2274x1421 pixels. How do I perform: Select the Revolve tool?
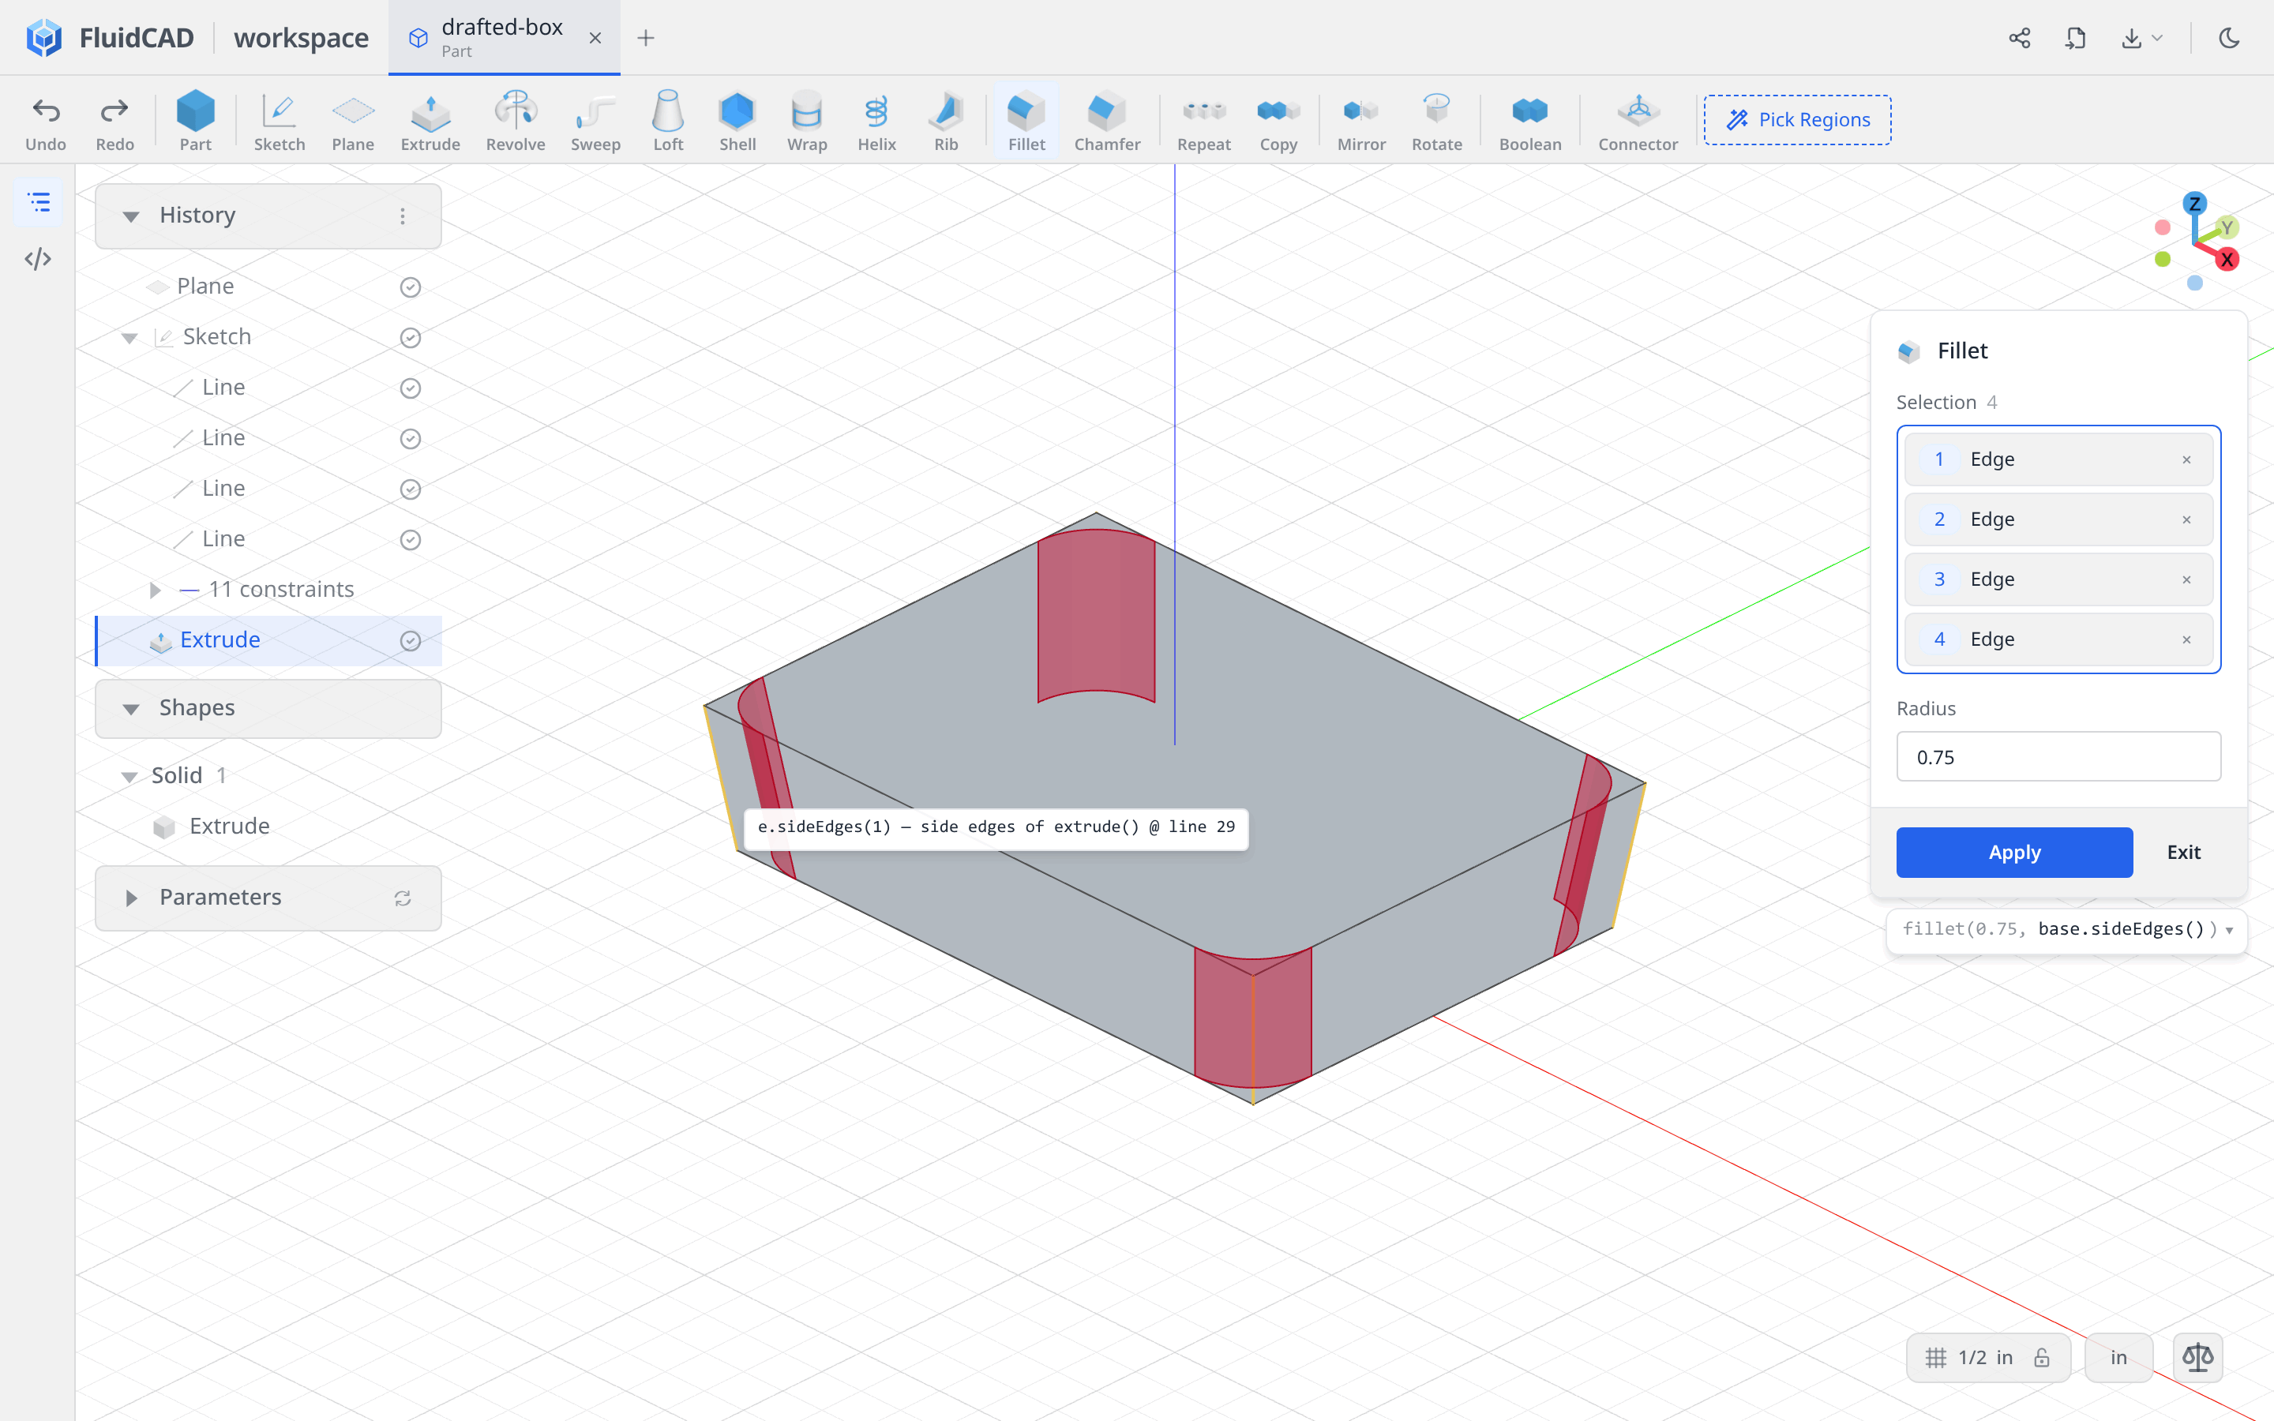pos(515,120)
